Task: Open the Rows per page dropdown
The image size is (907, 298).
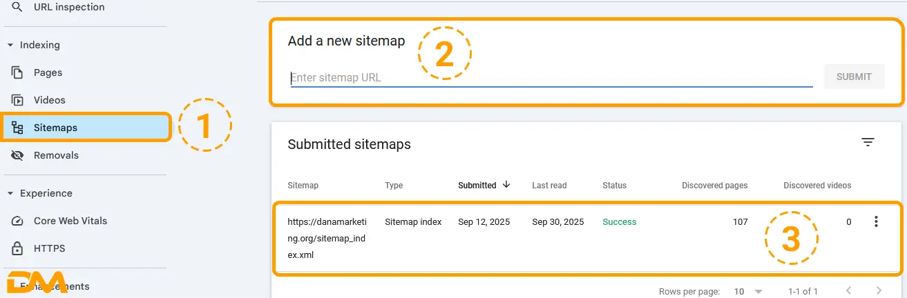Action: coord(748,292)
